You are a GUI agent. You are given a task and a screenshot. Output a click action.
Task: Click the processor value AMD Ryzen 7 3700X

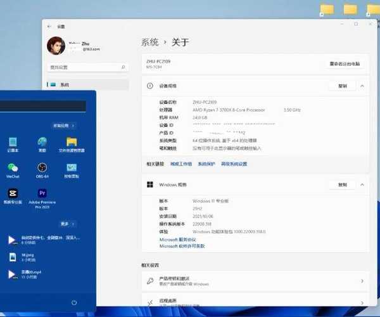(229, 110)
